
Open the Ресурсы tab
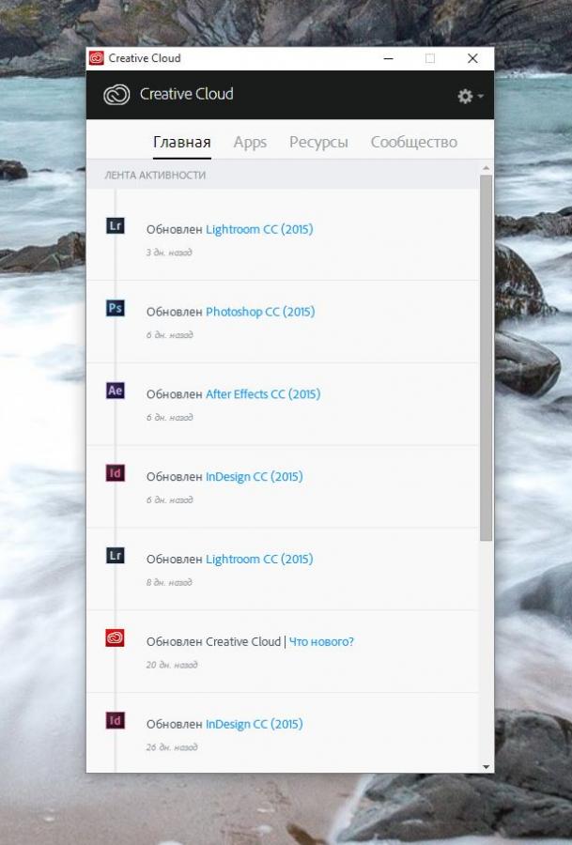[318, 142]
